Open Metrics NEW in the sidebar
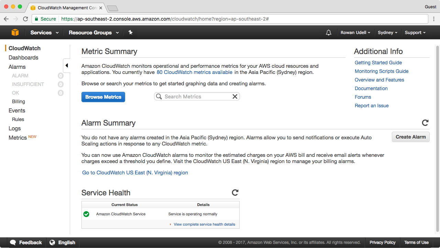440x248 pixels. [22, 138]
